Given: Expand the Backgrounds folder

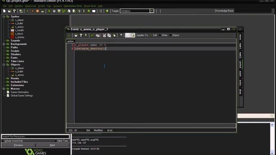Looking at the screenshot, I should pos(4,44).
